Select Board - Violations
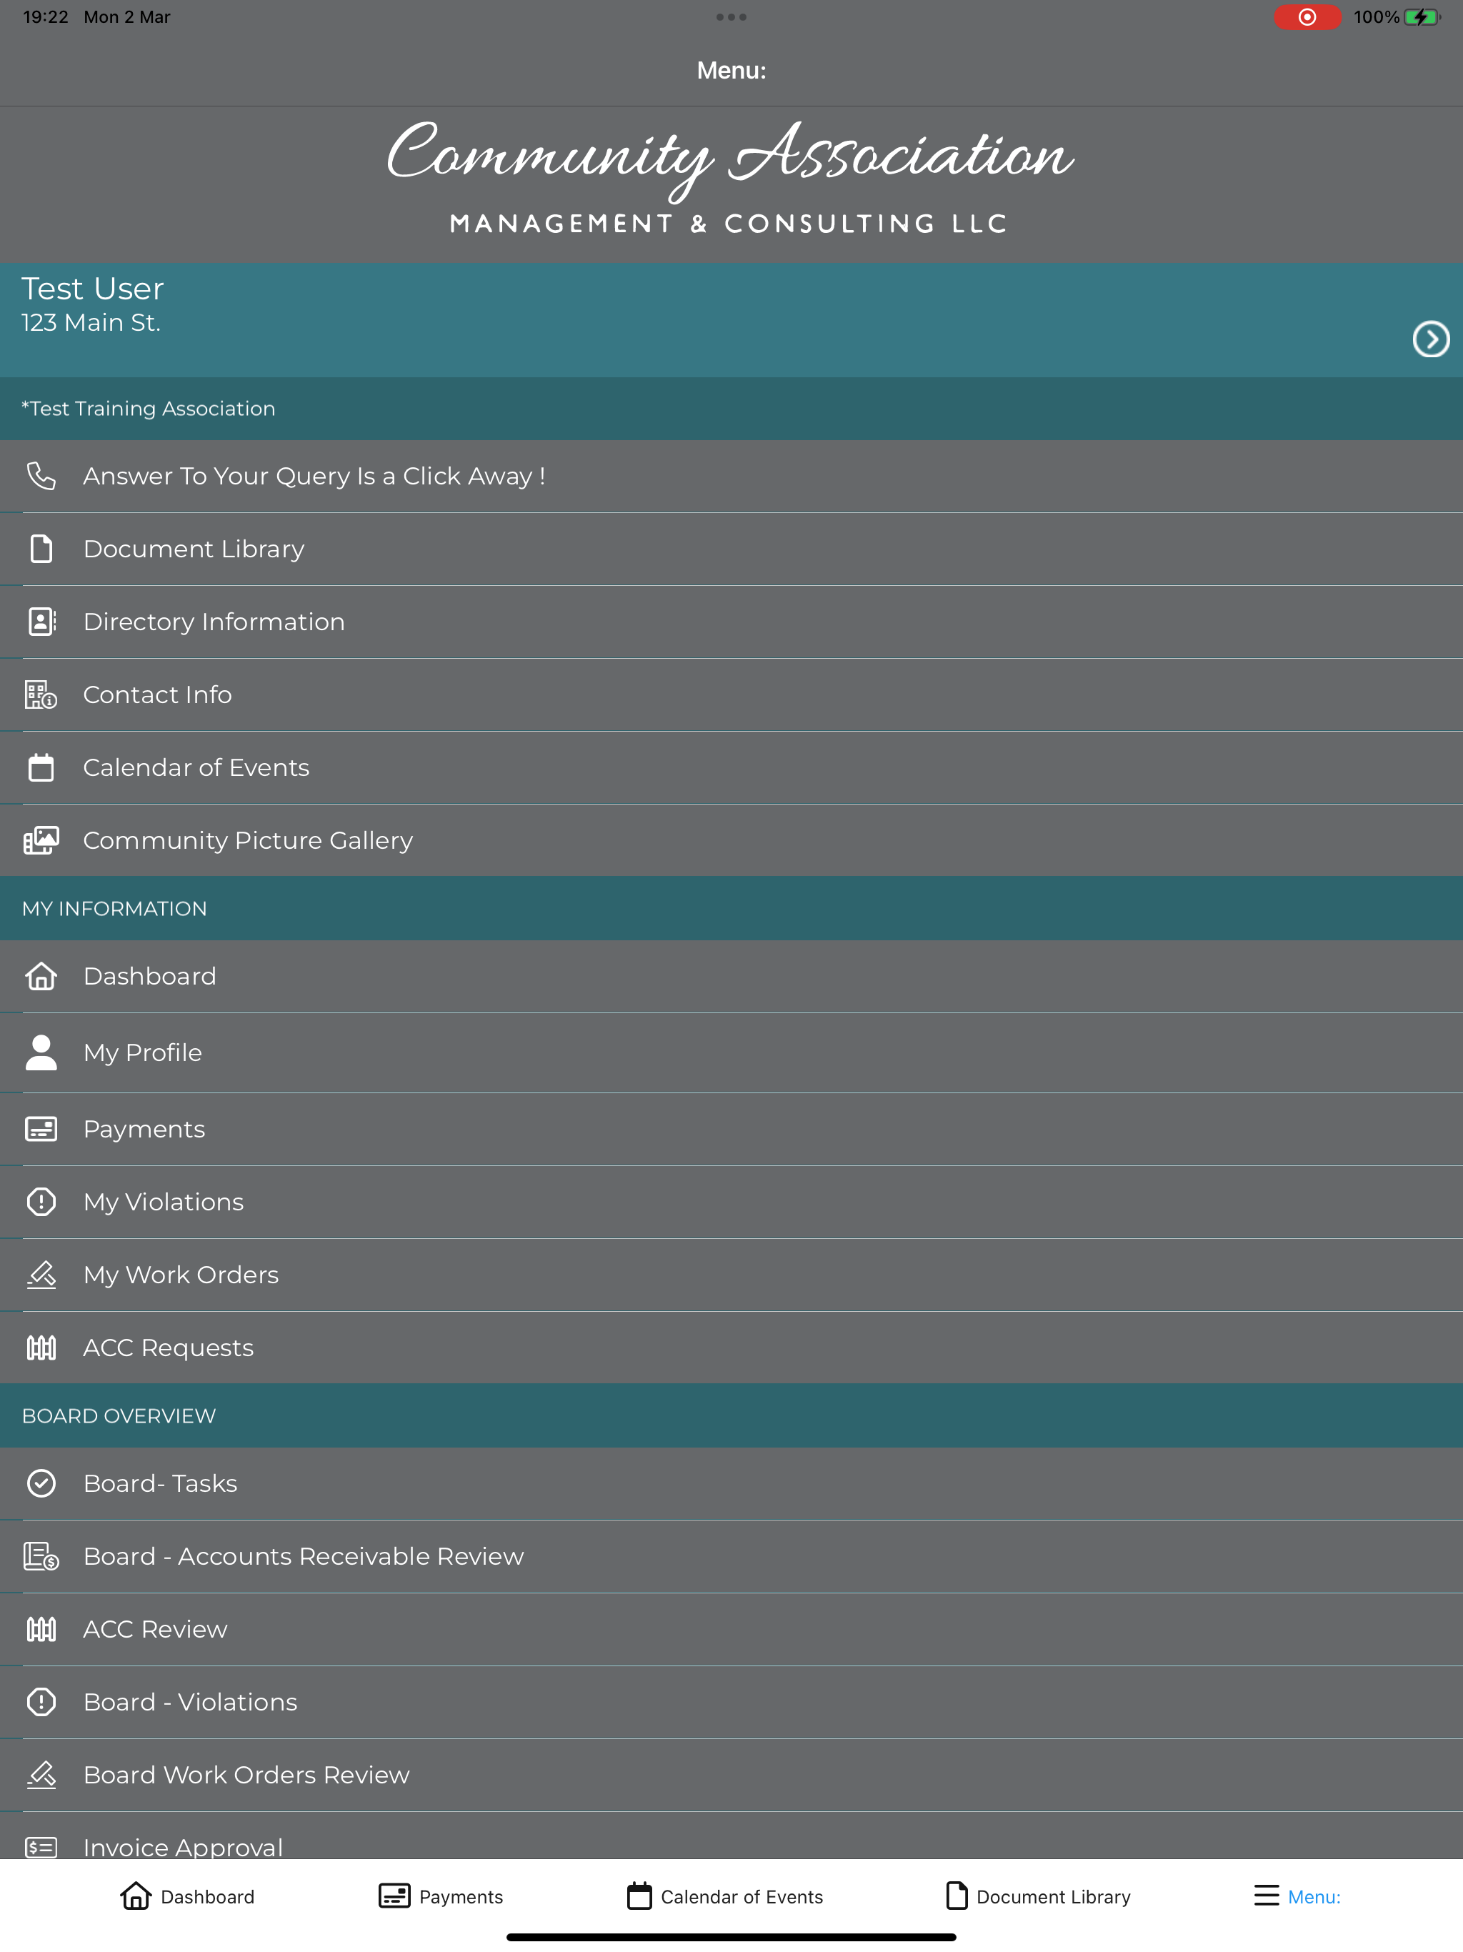Viewport: 1463px width, 1952px height. 731,1701
